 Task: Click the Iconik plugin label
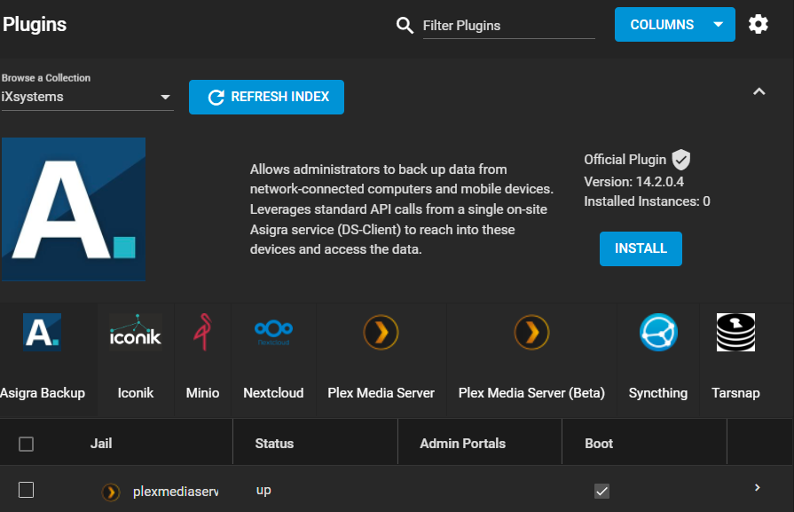coord(136,393)
